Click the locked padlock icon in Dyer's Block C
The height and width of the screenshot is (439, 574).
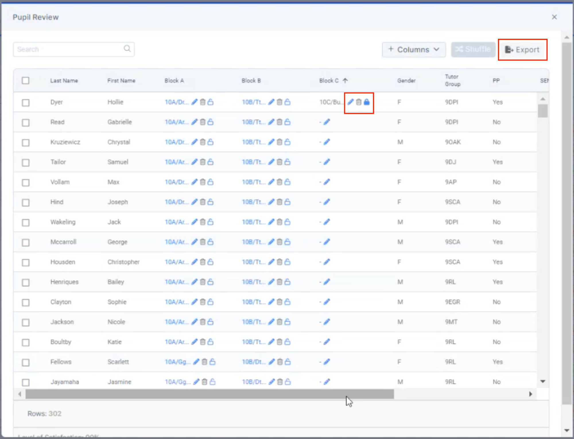click(x=366, y=102)
